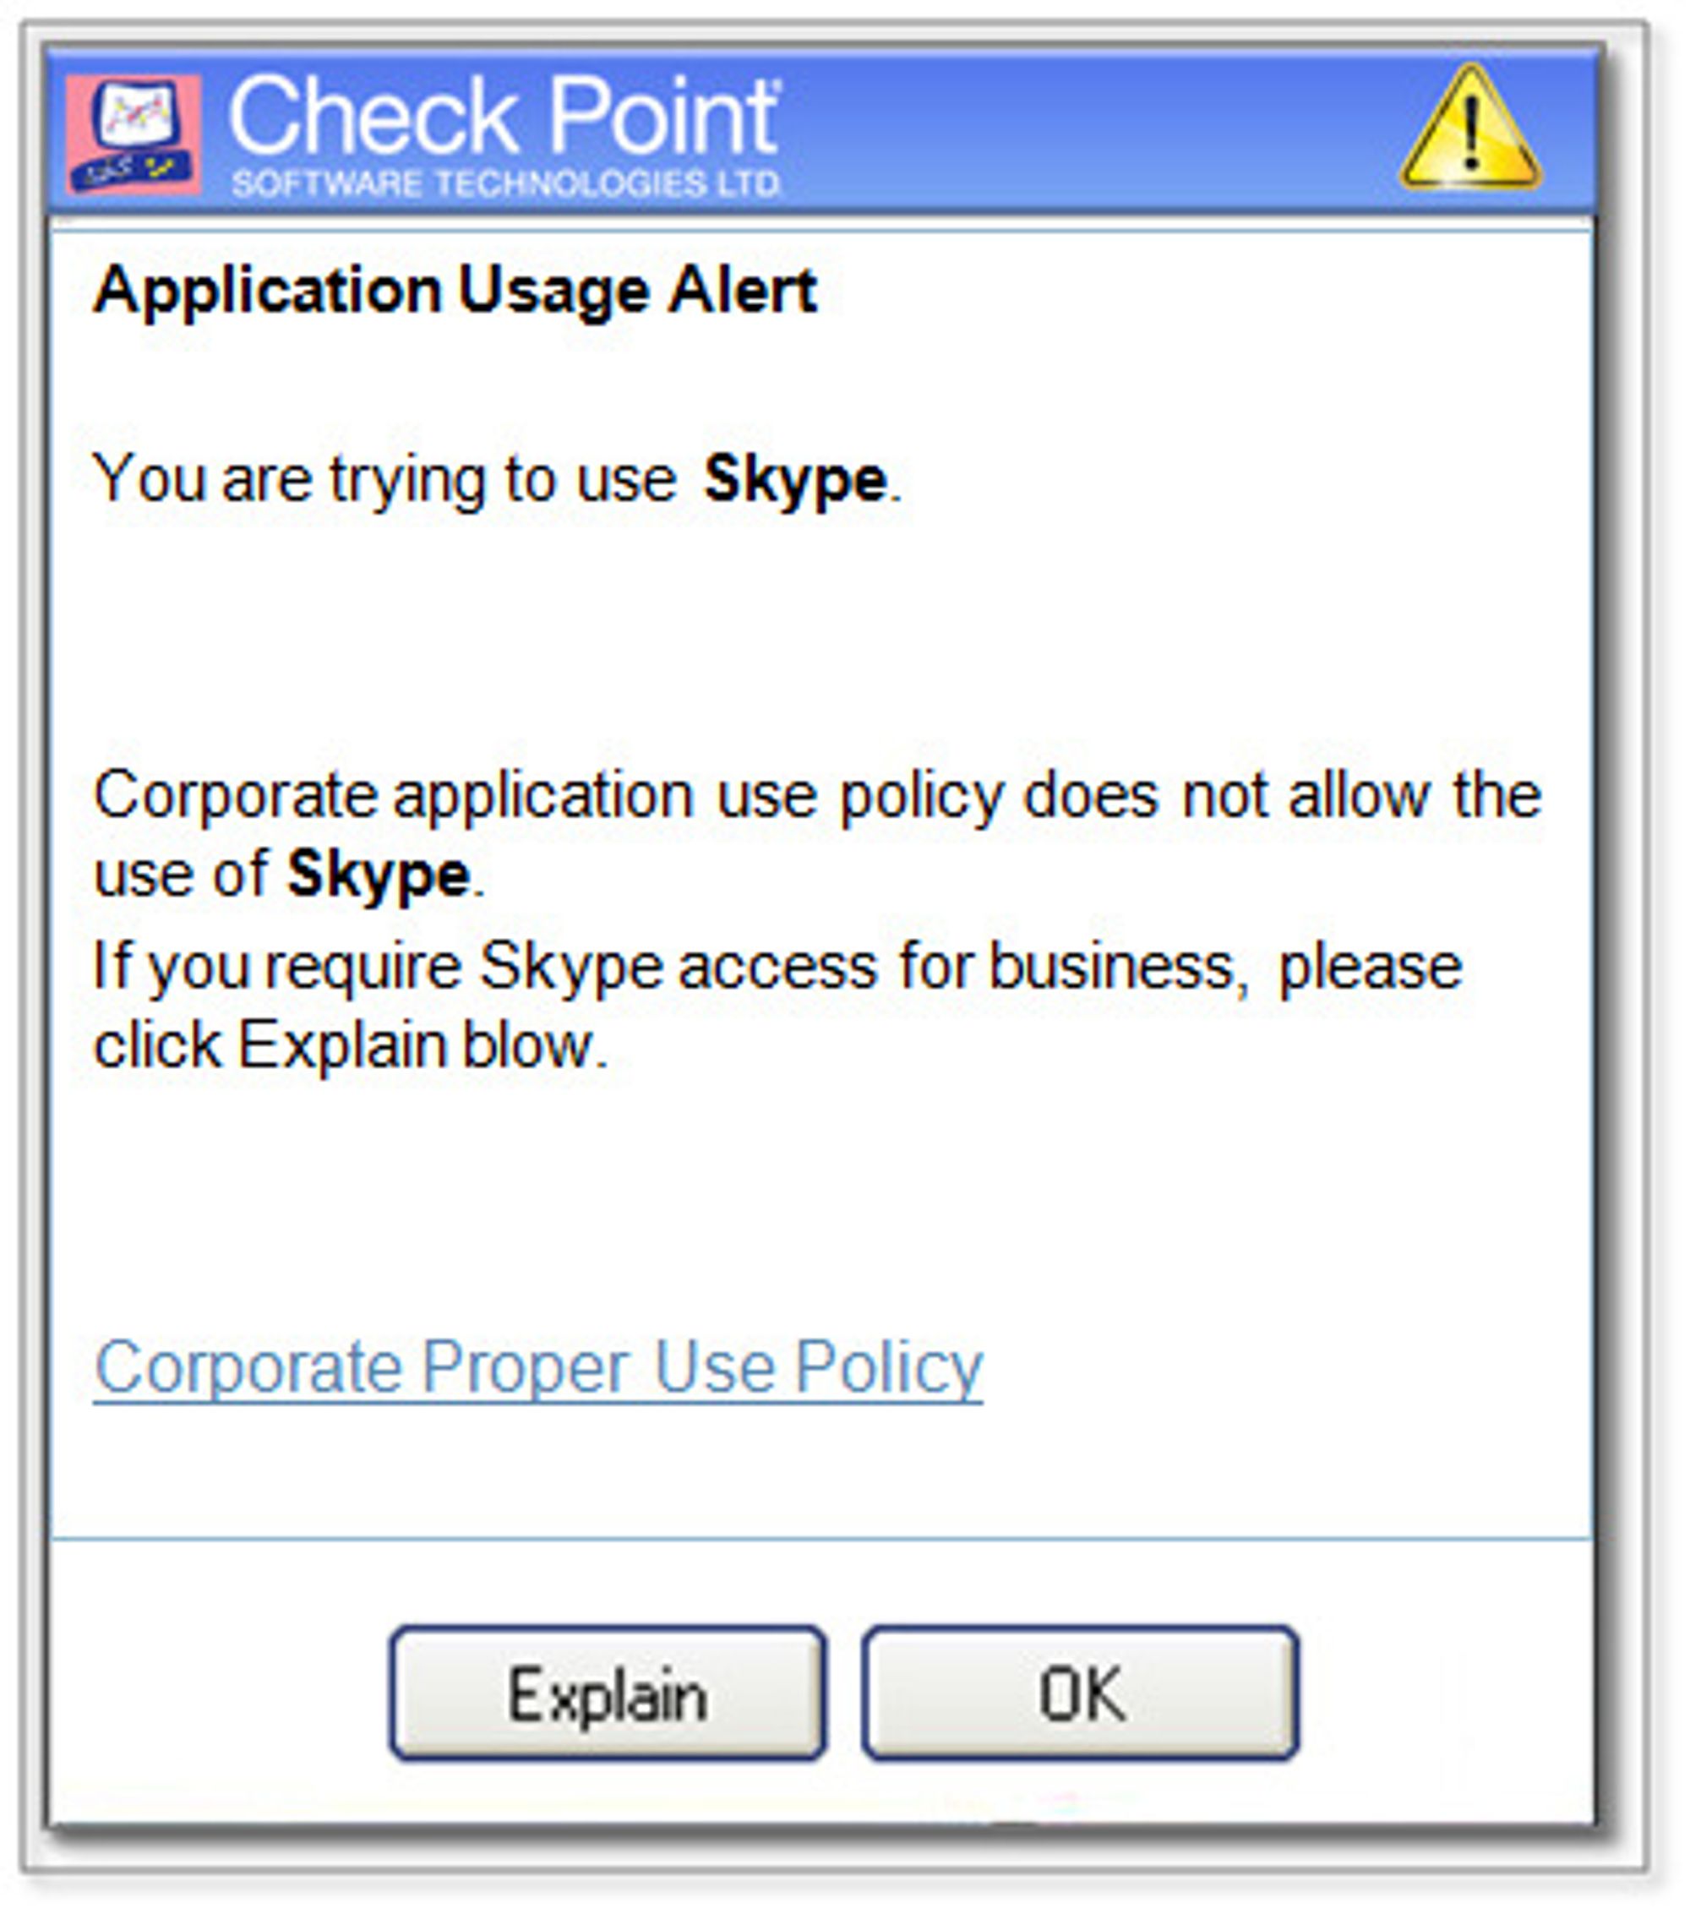Click the Explain button
Viewport: 1690px width, 1914px height.
[608, 1693]
